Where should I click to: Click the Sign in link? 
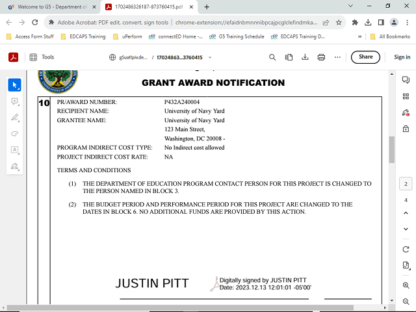[402, 57]
